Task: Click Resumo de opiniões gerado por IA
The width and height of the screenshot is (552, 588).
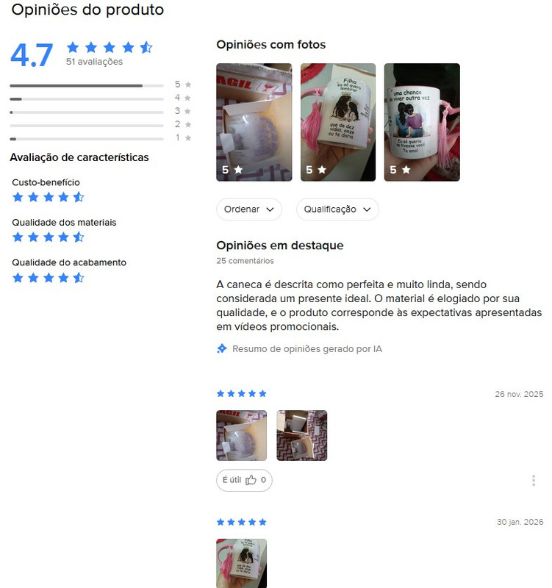Action: 307,349
